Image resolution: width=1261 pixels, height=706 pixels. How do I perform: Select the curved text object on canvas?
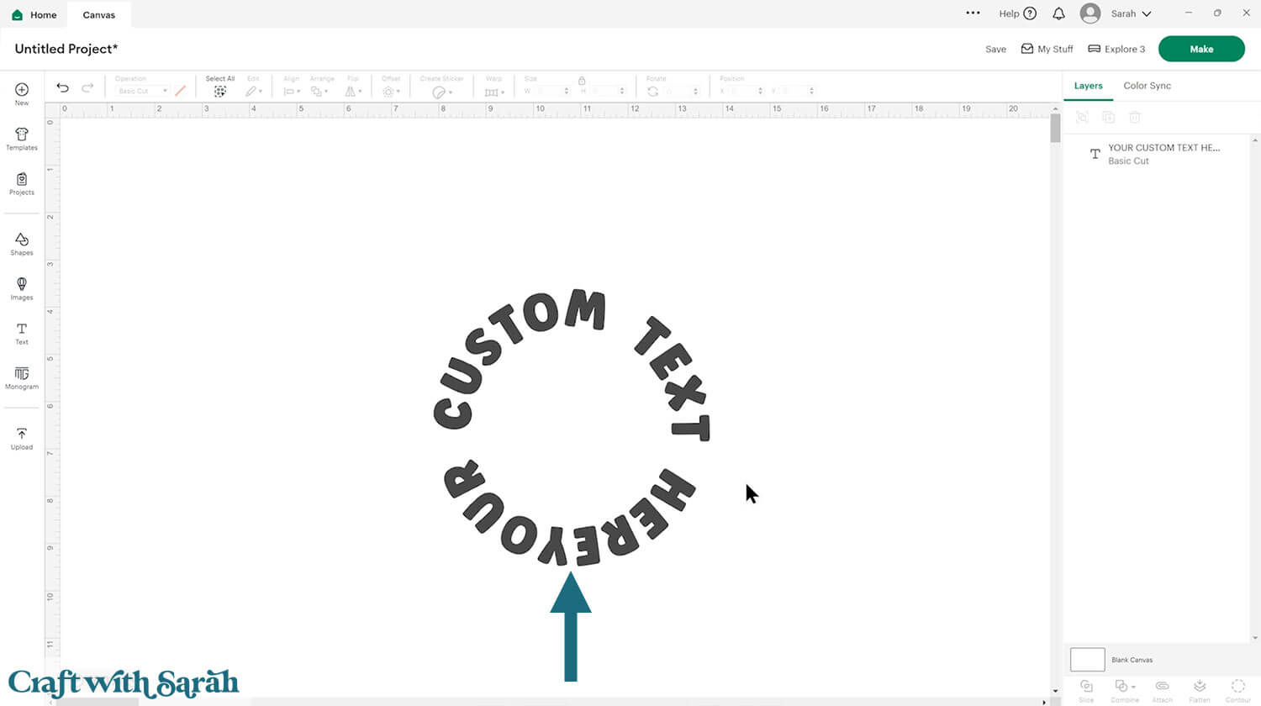coord(572,429)
